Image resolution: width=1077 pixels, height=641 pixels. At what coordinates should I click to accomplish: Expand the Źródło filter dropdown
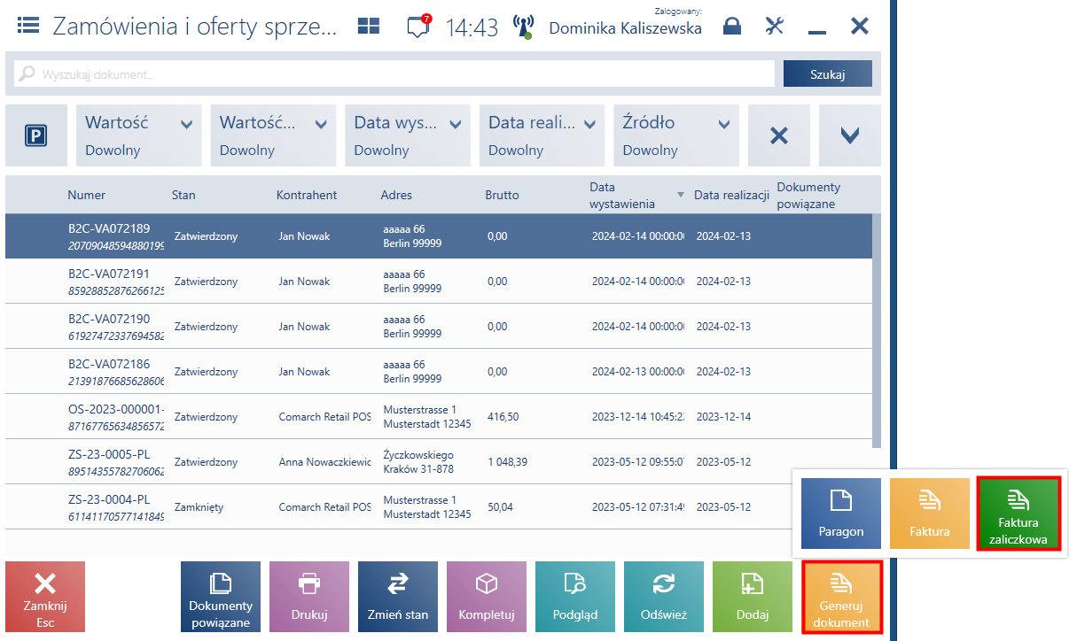tap(676, 135)
